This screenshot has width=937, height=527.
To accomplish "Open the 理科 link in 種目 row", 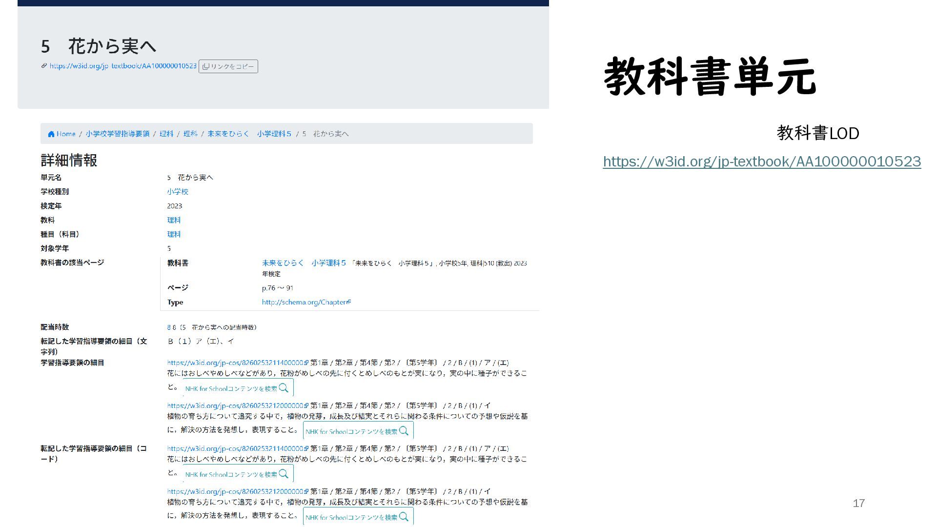I will pyautogui.click(x=174, y=234).
